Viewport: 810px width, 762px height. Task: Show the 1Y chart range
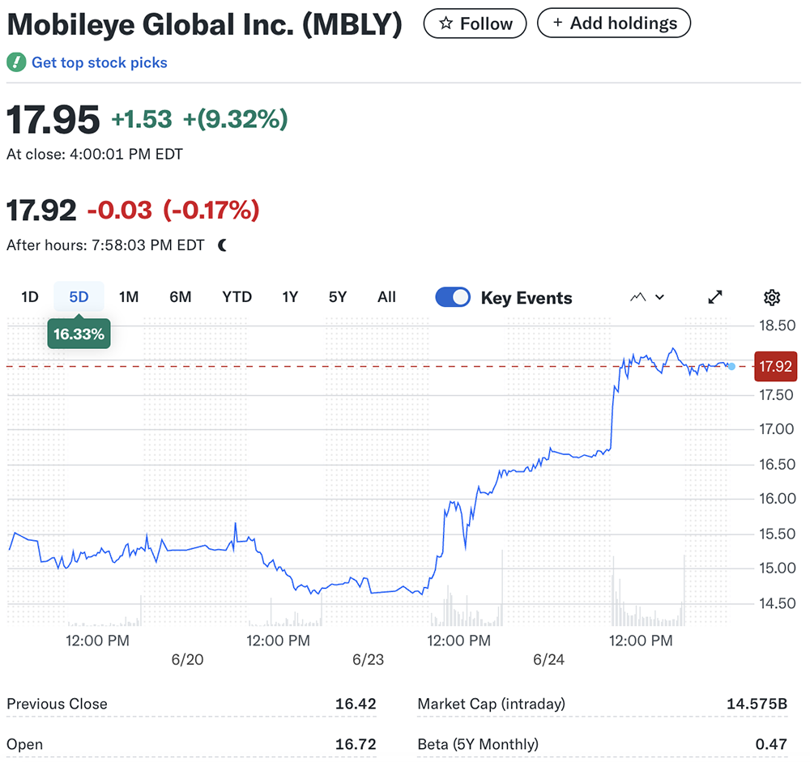(x=290, y=297)
